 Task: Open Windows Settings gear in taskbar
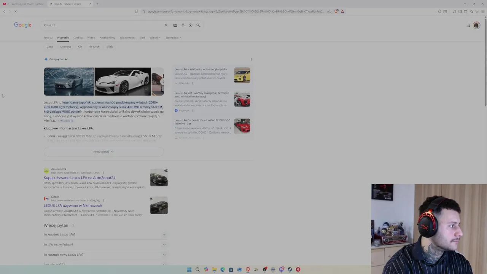click(x=273, y=269)
